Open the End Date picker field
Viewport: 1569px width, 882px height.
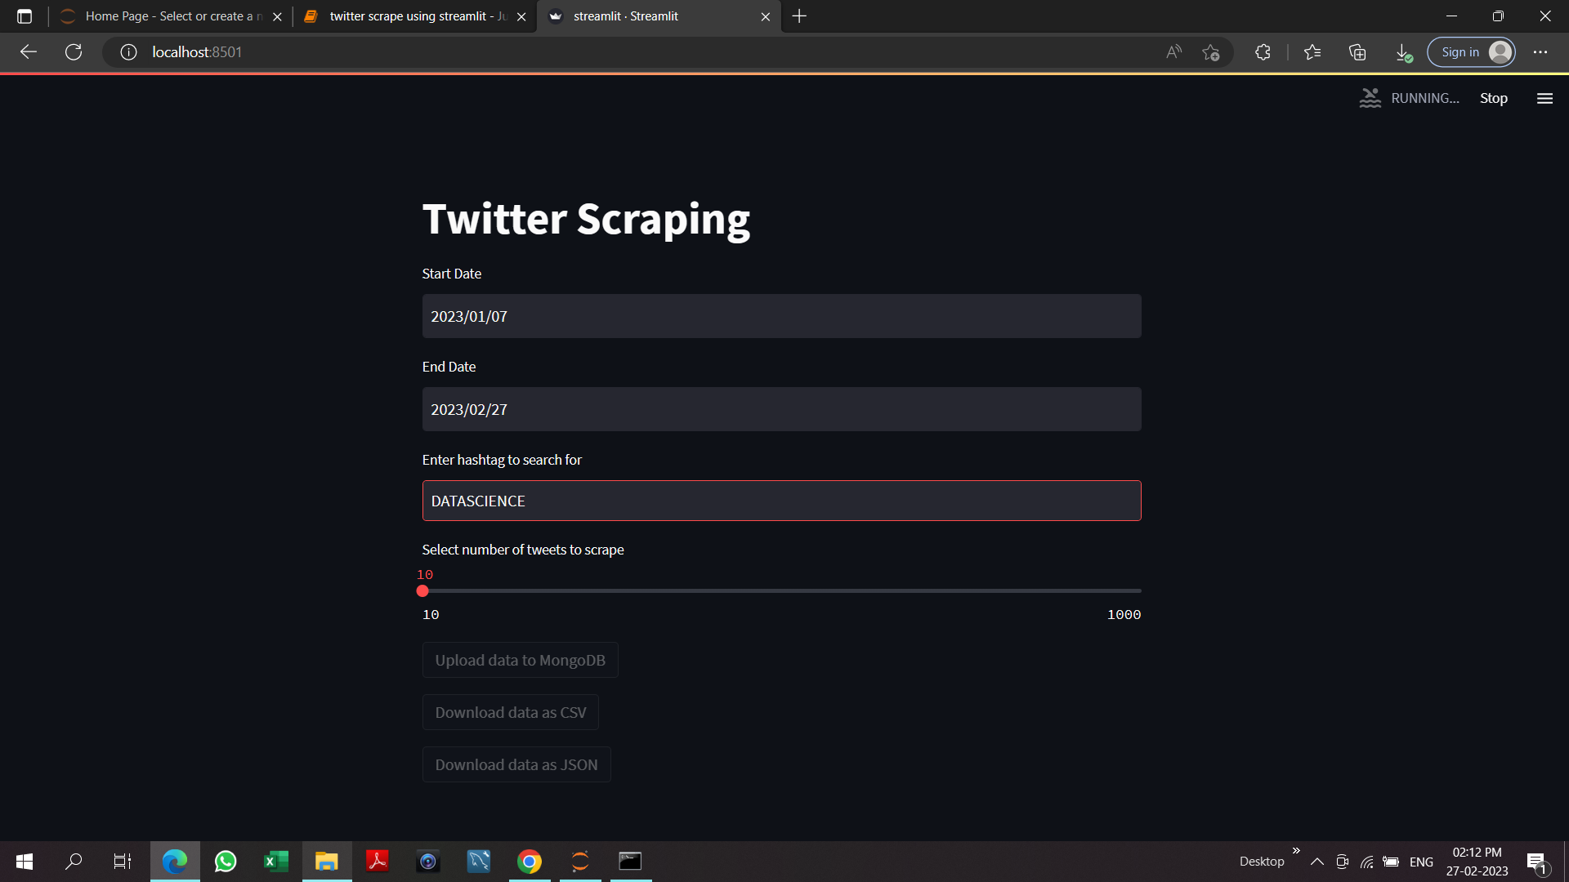781,409
